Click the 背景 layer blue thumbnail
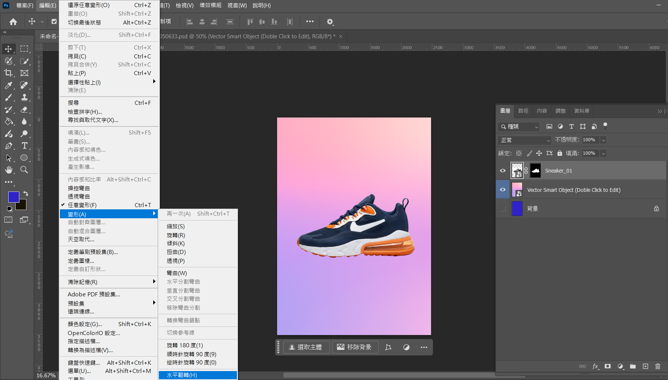Screen dimensions: 668x380 click(517, 209)
